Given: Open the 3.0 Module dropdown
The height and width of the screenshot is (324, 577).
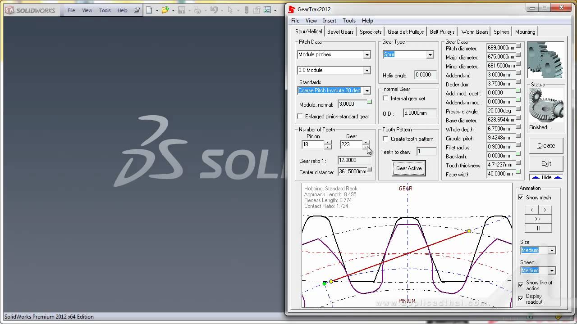Looking at the screenshot, I should [367, 71].
